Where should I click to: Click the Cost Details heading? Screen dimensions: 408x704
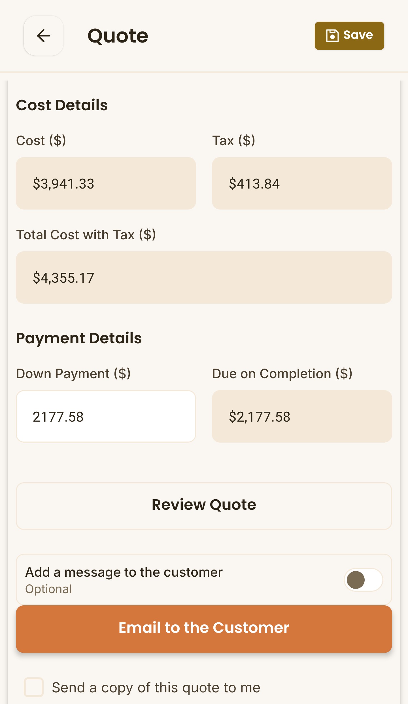(62, 105)
